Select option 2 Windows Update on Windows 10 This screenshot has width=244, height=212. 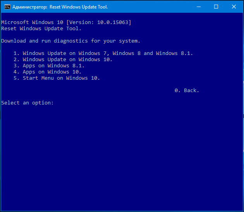click(x=63, y=60)
